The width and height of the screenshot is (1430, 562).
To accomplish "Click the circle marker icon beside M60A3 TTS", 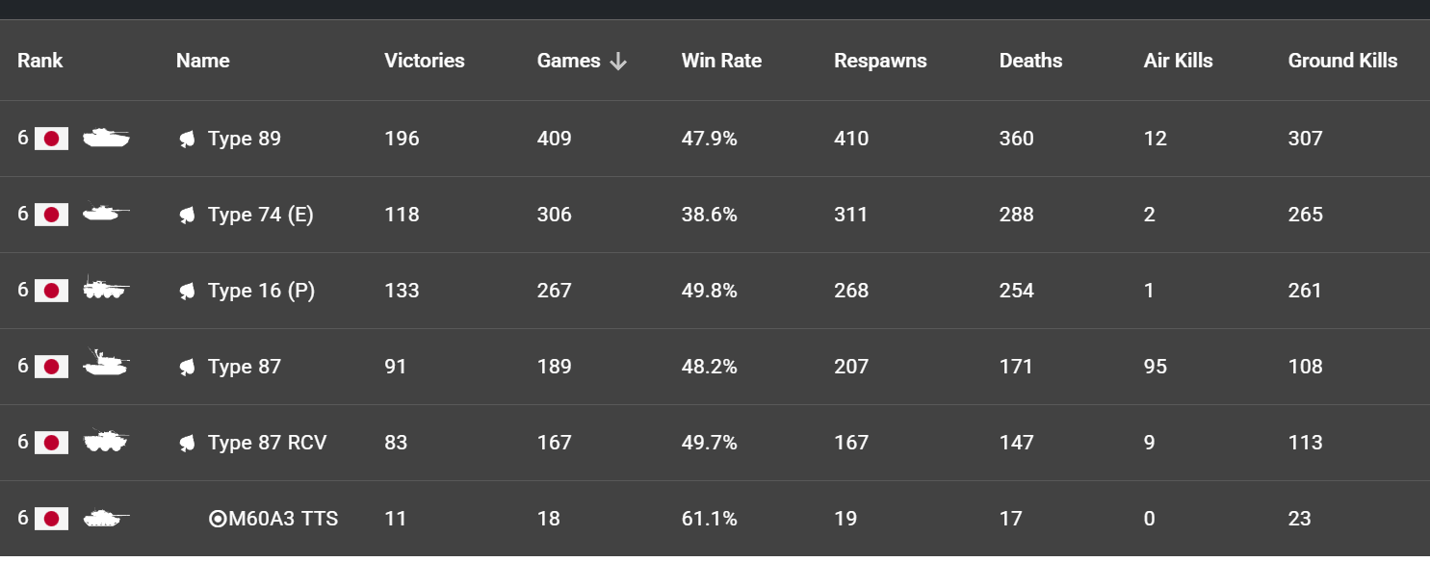I will [218, 520].
